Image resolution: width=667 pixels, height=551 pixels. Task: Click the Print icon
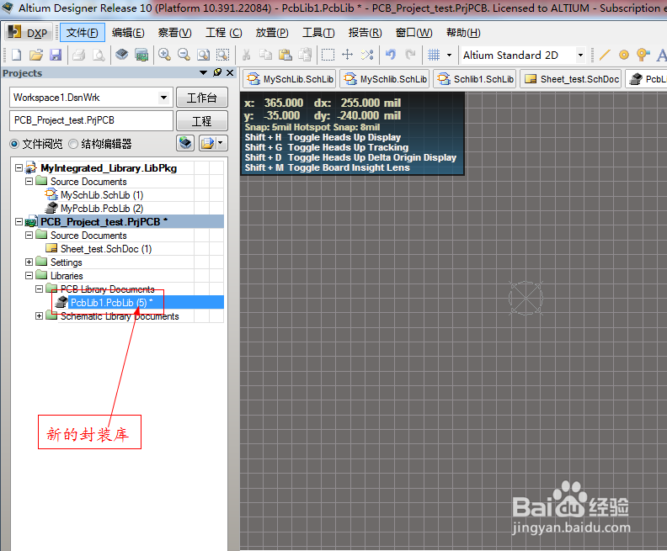pyautogui.click(x=78, y=55)
